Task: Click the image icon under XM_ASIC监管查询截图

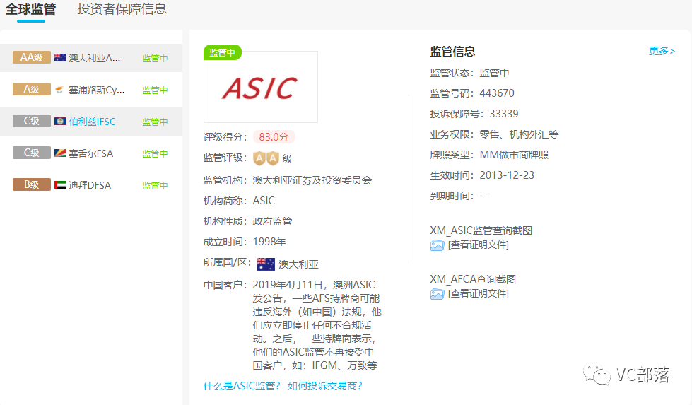Action: click(437, 245)
